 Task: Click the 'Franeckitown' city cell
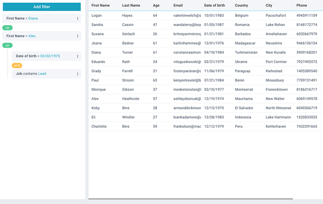(276, 89)
